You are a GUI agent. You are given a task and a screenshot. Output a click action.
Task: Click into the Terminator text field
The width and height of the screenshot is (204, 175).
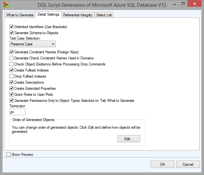17,112
